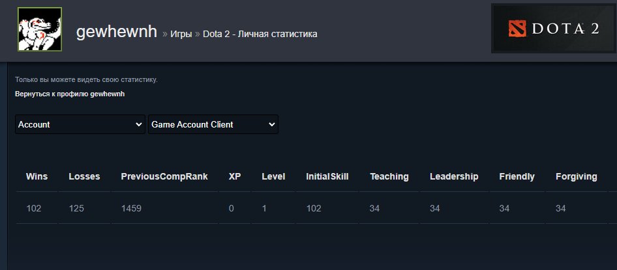This screenshot has height=270, width=617.
Task: Open the gewhewnh profile avatar
Action: tap(40, 29)
